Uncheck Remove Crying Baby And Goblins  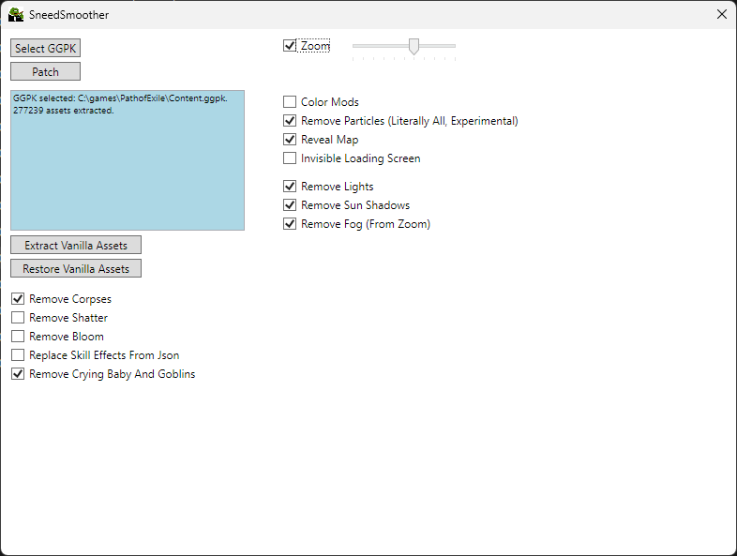[18, 374]
